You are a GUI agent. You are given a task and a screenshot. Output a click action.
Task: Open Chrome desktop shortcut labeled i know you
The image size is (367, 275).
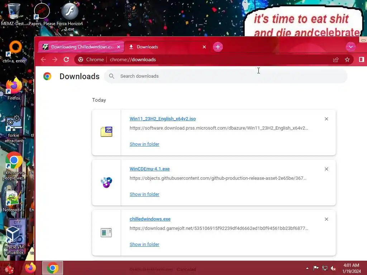[14, 166]
